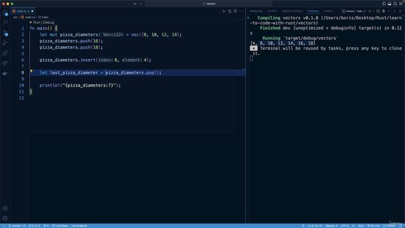
Task: Click the Debug code lens above fn main
Action: click(48, 23)
